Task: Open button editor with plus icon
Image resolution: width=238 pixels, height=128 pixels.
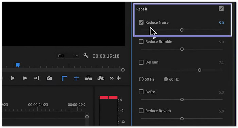Action: 119,78
